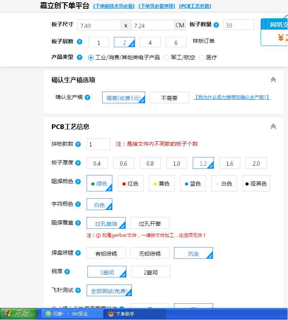Select yellow 黄色 solder mask color

(162, 183)
